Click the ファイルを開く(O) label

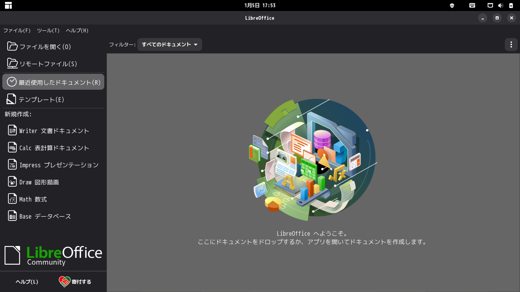(x=45, y=47)
